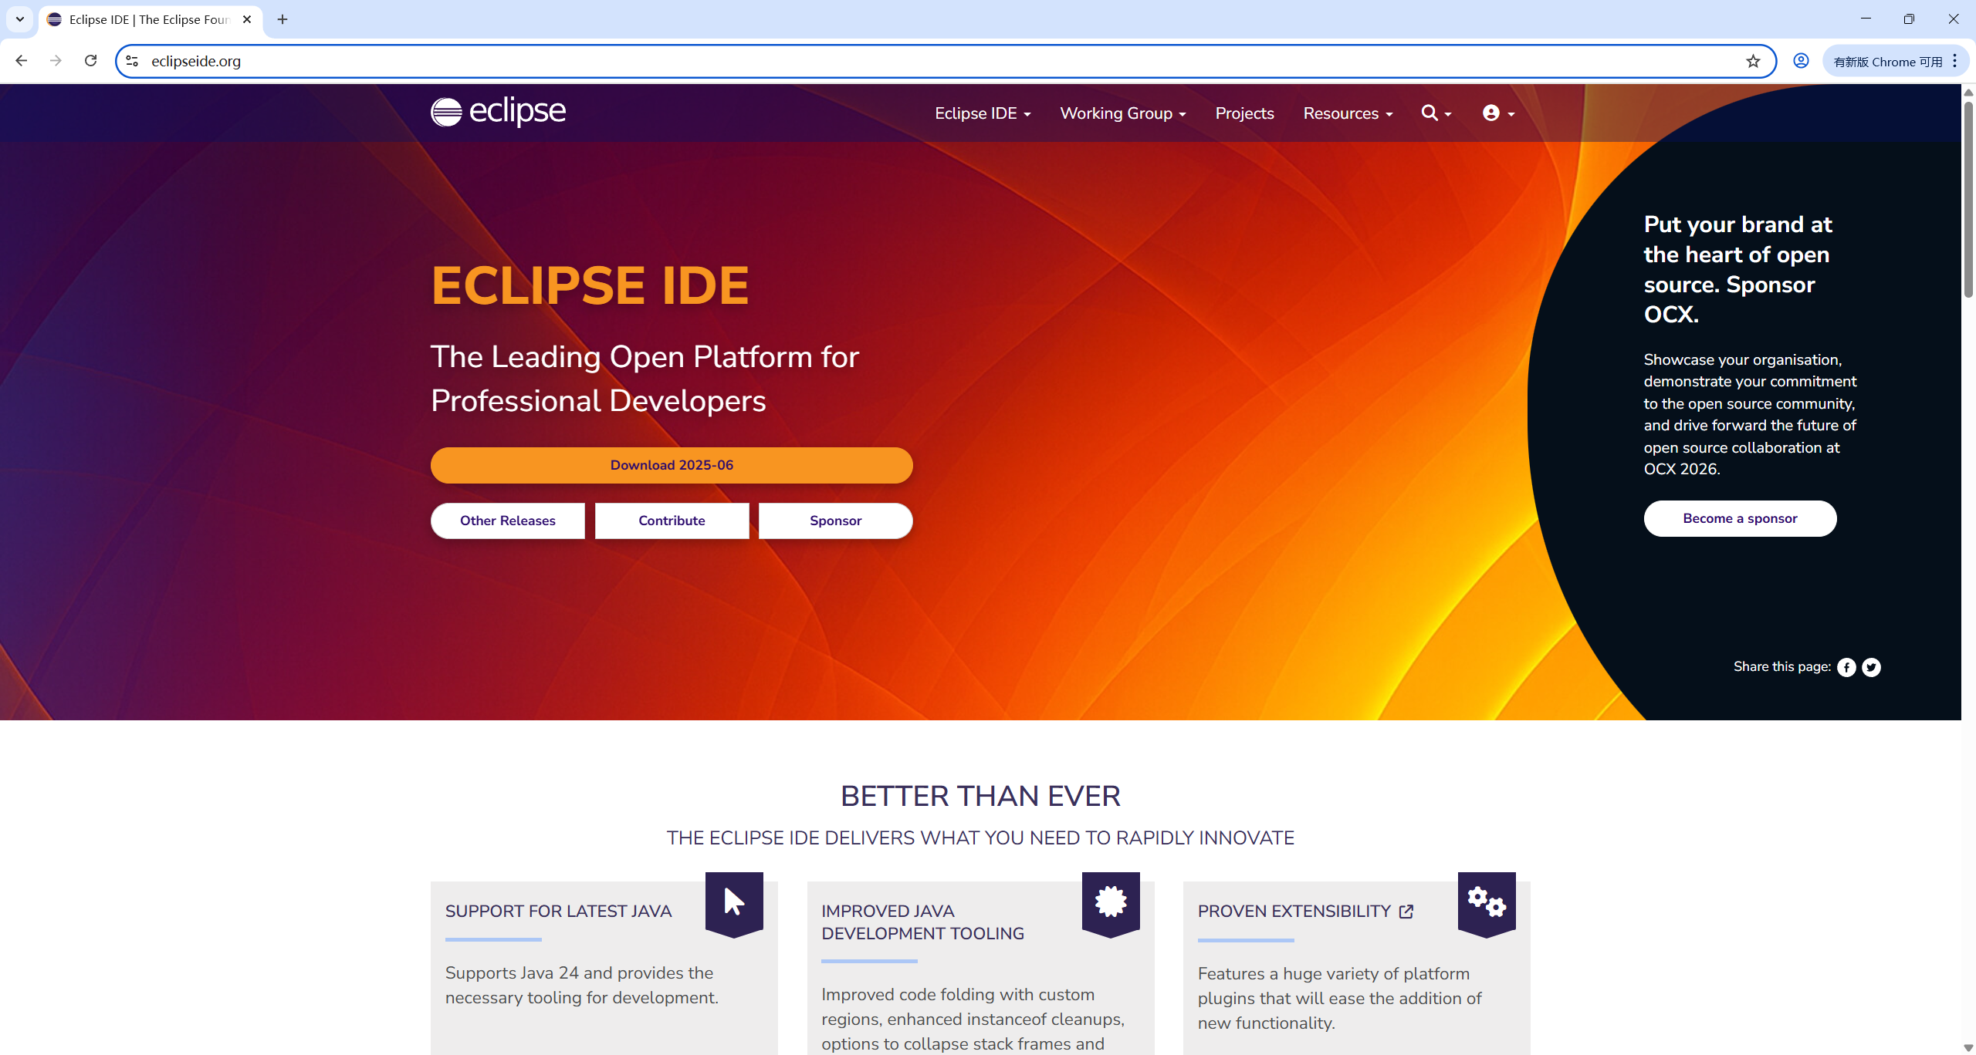Close the Eclipse IDE tab

point(247,19)
